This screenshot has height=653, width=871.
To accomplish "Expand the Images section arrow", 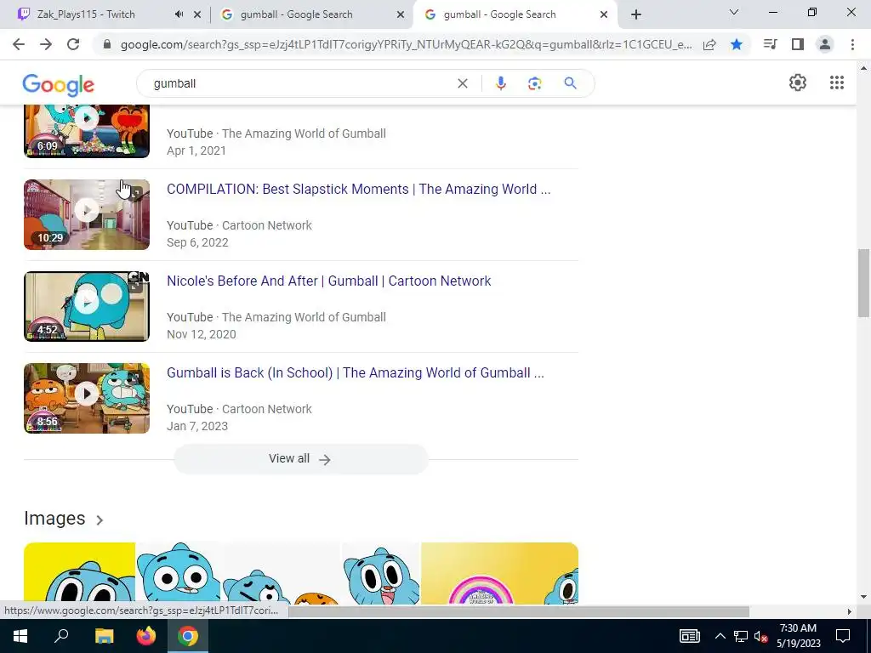I will 100,520.
